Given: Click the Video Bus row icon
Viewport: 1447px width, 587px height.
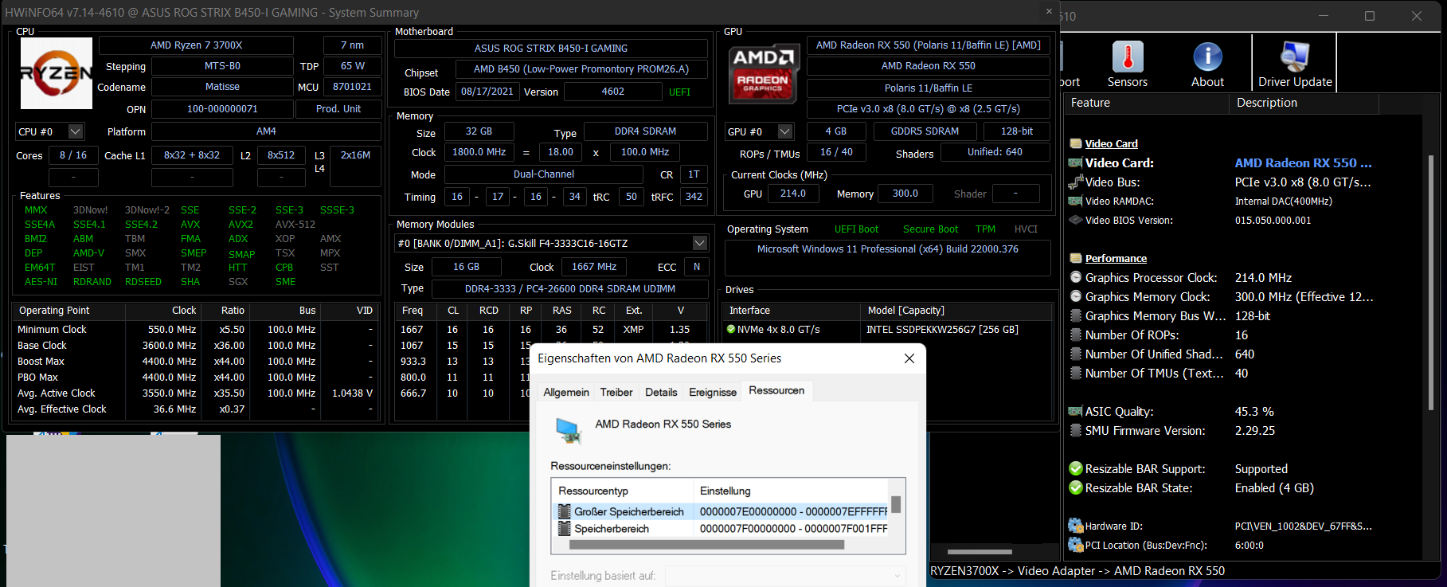Looking at the screenshot, I should [1076, 182].
